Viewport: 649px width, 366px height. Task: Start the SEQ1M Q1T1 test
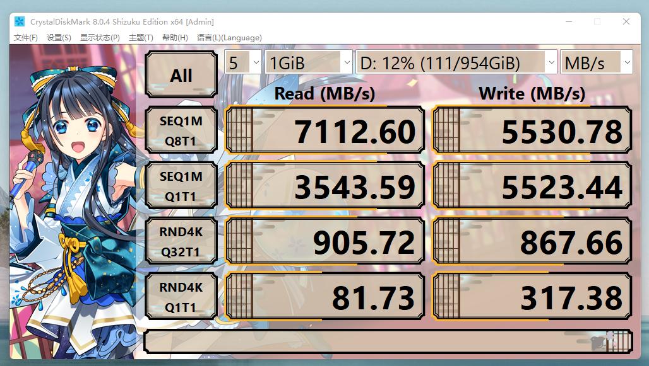181,186
